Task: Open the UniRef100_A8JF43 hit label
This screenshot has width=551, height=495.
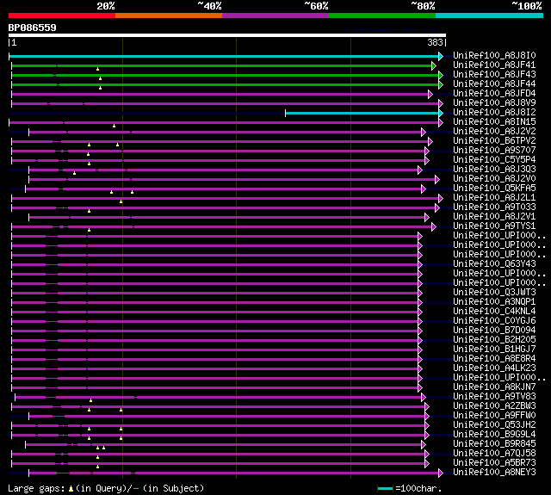Action: pos(494,75)
